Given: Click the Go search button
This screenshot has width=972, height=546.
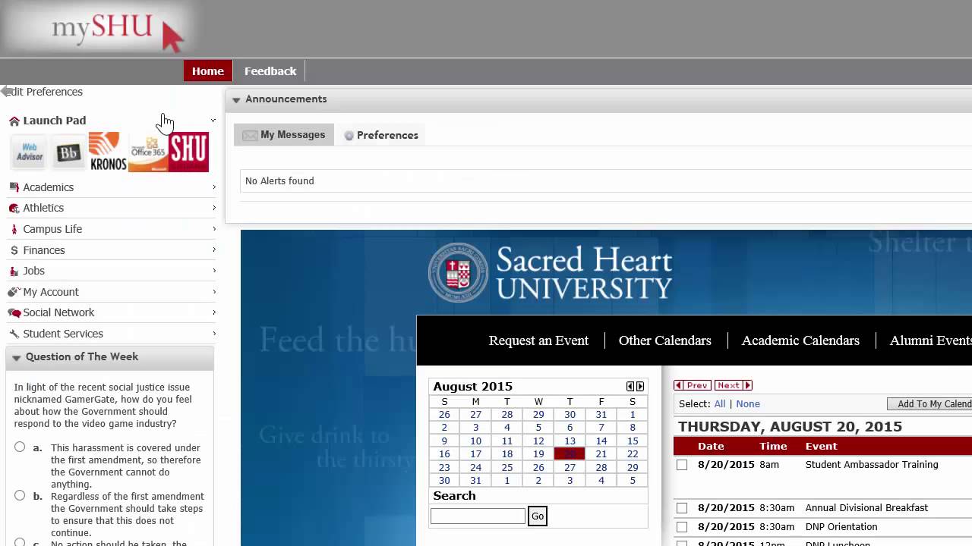Looking at the screenshot, I should point(538,516).
